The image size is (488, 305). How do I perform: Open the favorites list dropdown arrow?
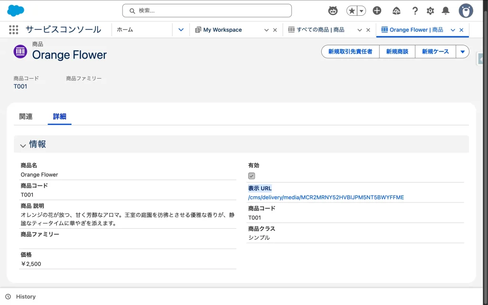[362, 10]
